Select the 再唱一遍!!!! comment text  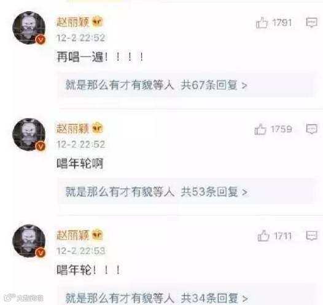click(x=100, y=57)
